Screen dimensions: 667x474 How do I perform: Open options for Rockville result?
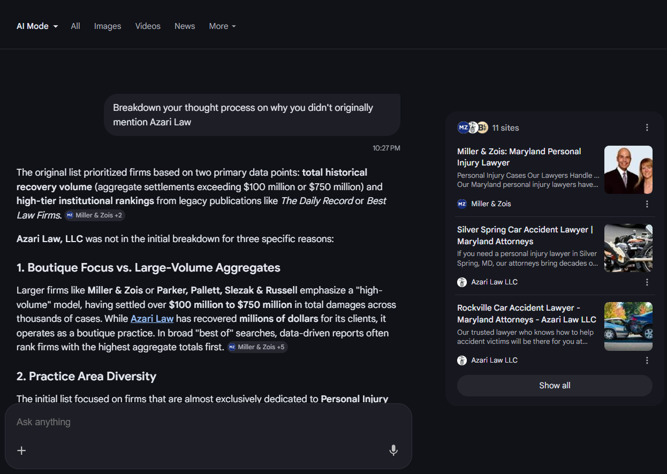tap(647, 360)
